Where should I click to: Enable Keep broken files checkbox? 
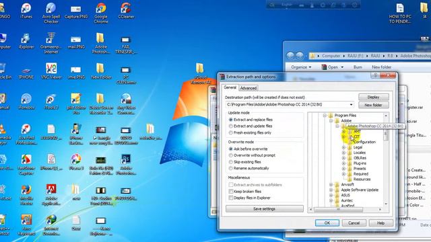(231, 191)
